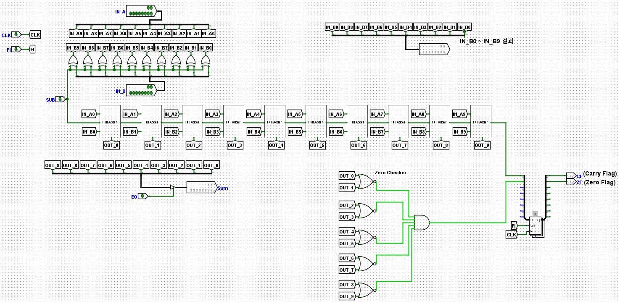Select the Full Adder above OUT_5
620x304 pixels.
click(316, 121)
